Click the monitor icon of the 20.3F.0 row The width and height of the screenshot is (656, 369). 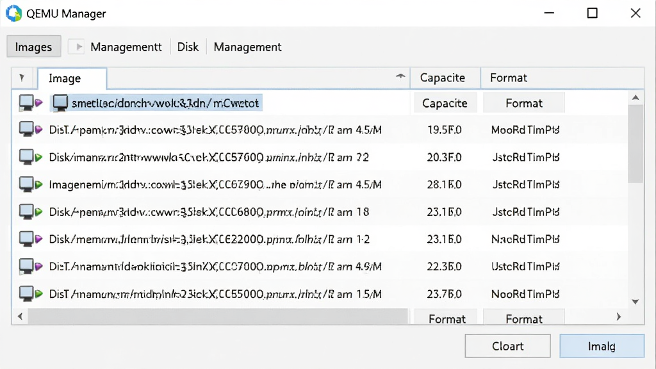coord(26,158)
